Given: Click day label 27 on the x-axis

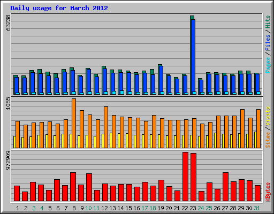Looking at the screenshot, I should tap(225, 208).
